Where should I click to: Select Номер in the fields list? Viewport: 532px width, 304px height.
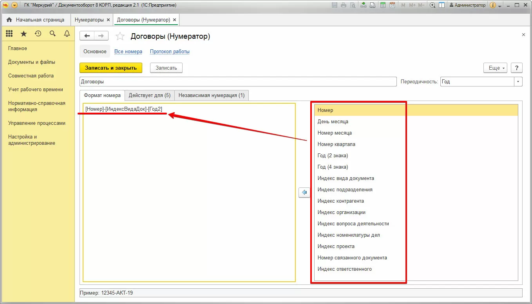tap(416, 110)
